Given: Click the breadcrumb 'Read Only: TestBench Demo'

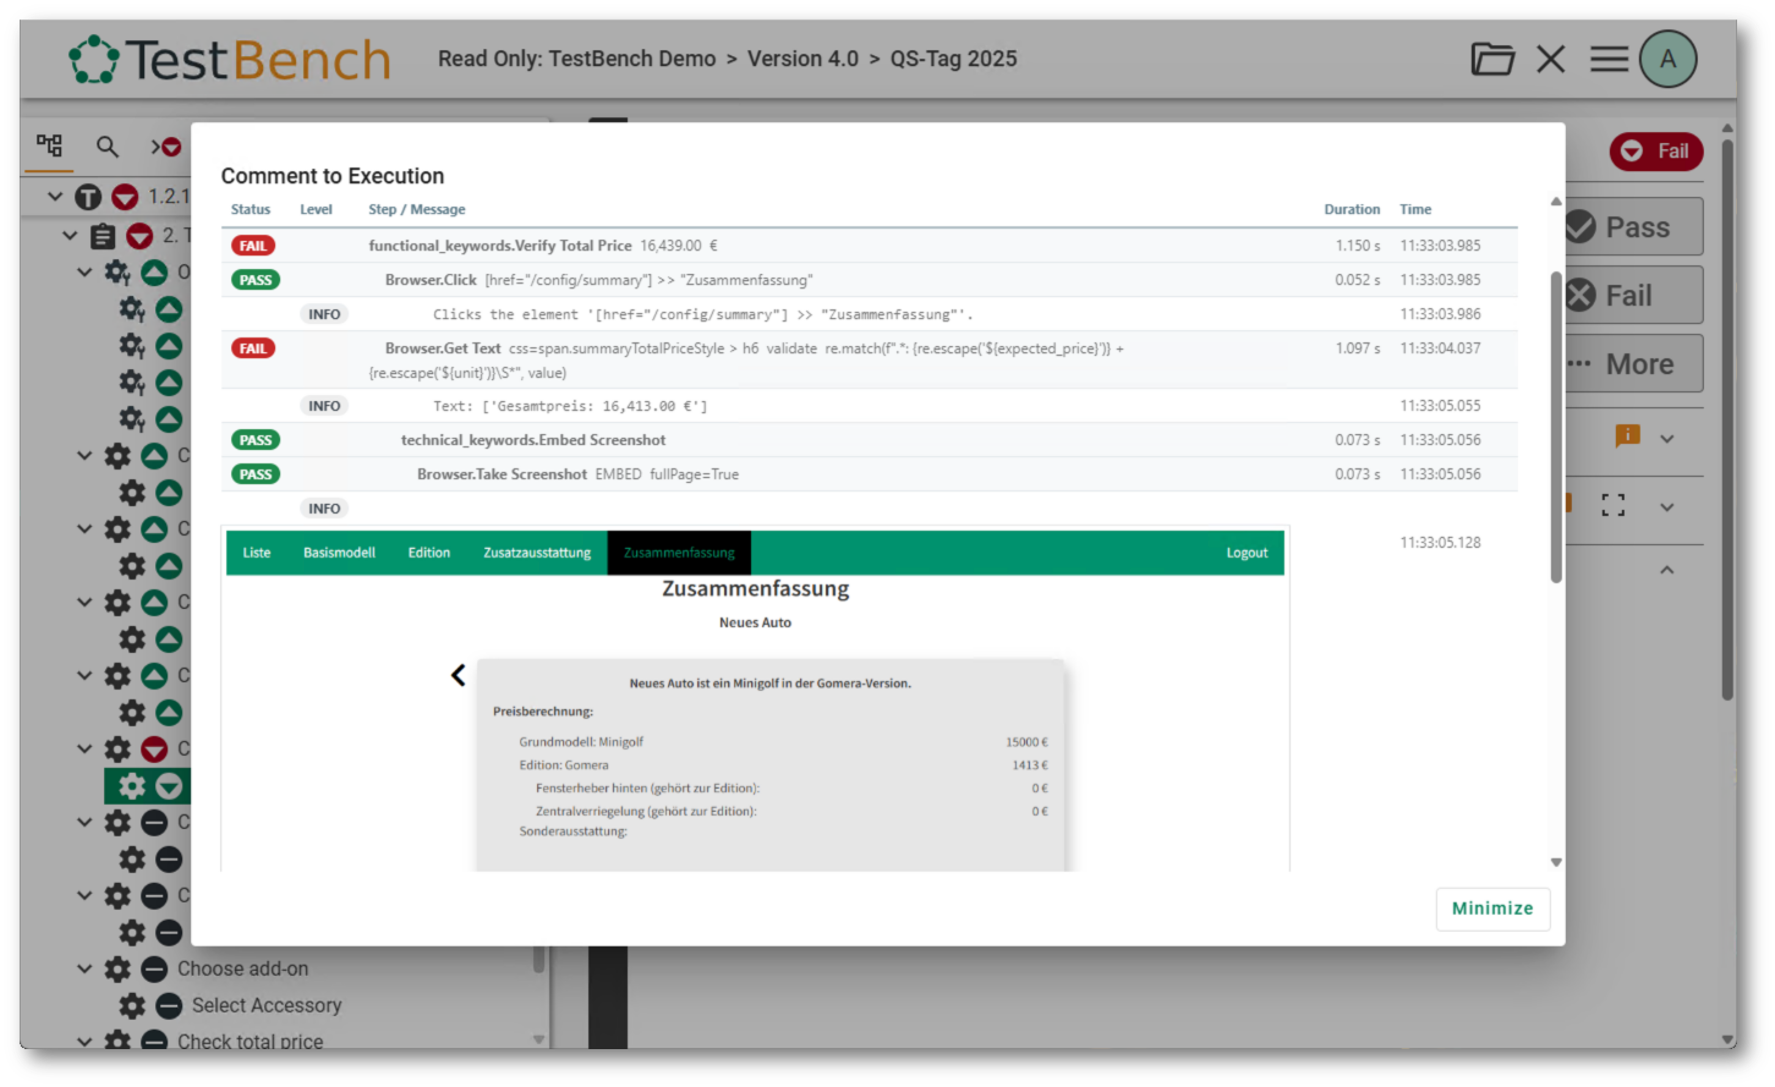Looking at the screenshot, I should pyautogui.click(x=576, y=58).
